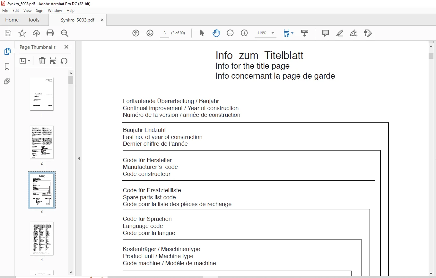Add a bookmark star to the file

pos(22,33)
